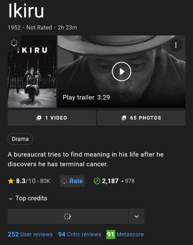Viewport: 193px width, 245px height.
Task: Open the three-dot options menu
Action: [176, 45]
